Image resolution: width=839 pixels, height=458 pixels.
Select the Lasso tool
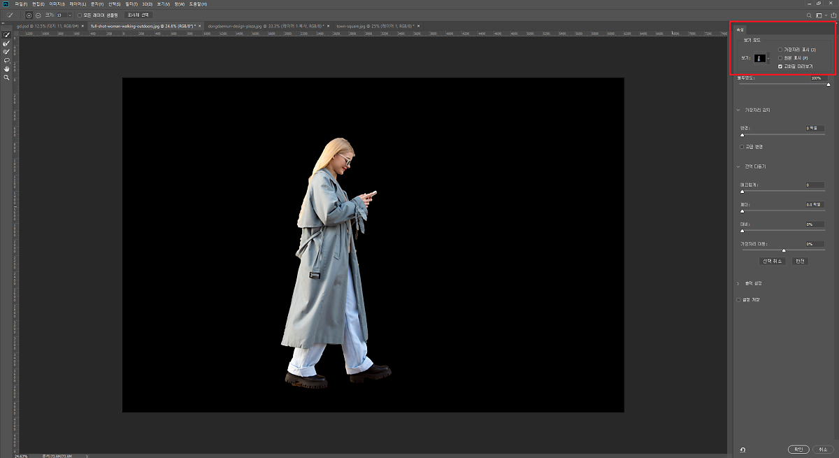(x=7, y=60)
